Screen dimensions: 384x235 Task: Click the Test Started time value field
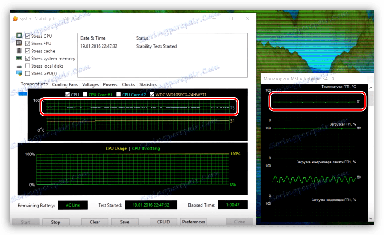point(151,205)
